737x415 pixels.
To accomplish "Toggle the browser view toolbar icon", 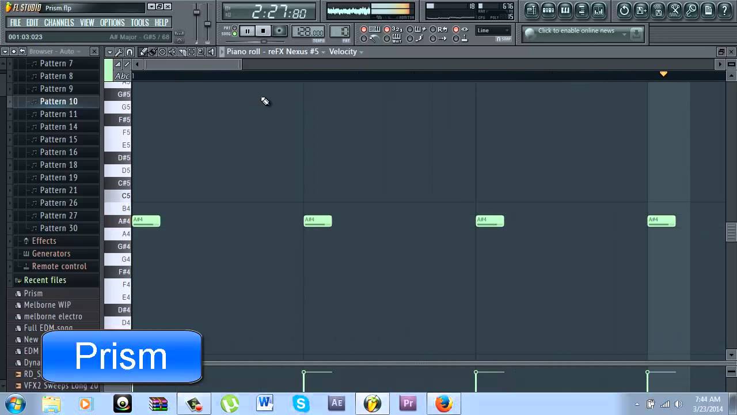I will (x=582, y=10).
